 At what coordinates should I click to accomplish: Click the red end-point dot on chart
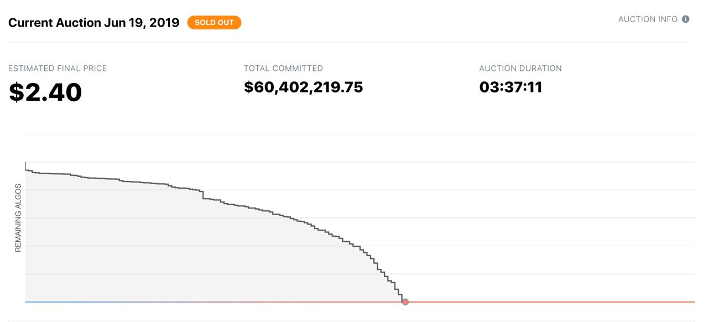point(405,302)
